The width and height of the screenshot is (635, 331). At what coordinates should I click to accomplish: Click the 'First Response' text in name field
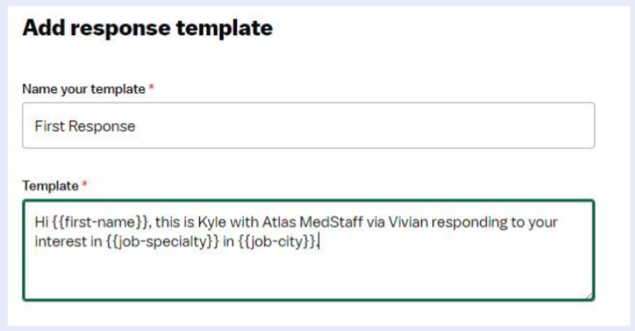[85, 127]
